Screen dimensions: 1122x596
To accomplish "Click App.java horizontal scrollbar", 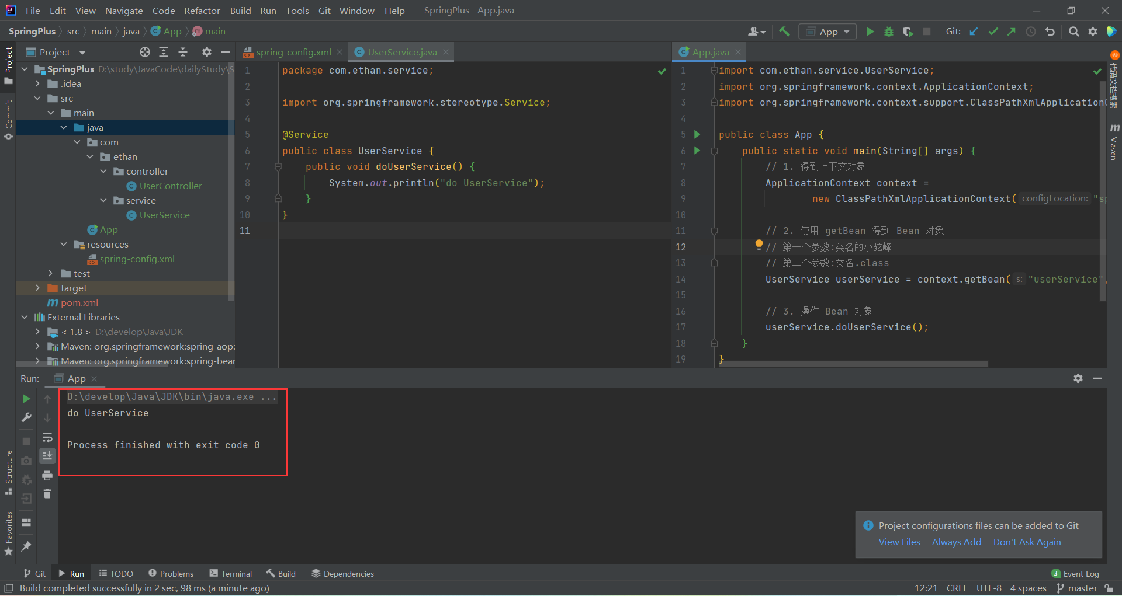I will [854, 364].
